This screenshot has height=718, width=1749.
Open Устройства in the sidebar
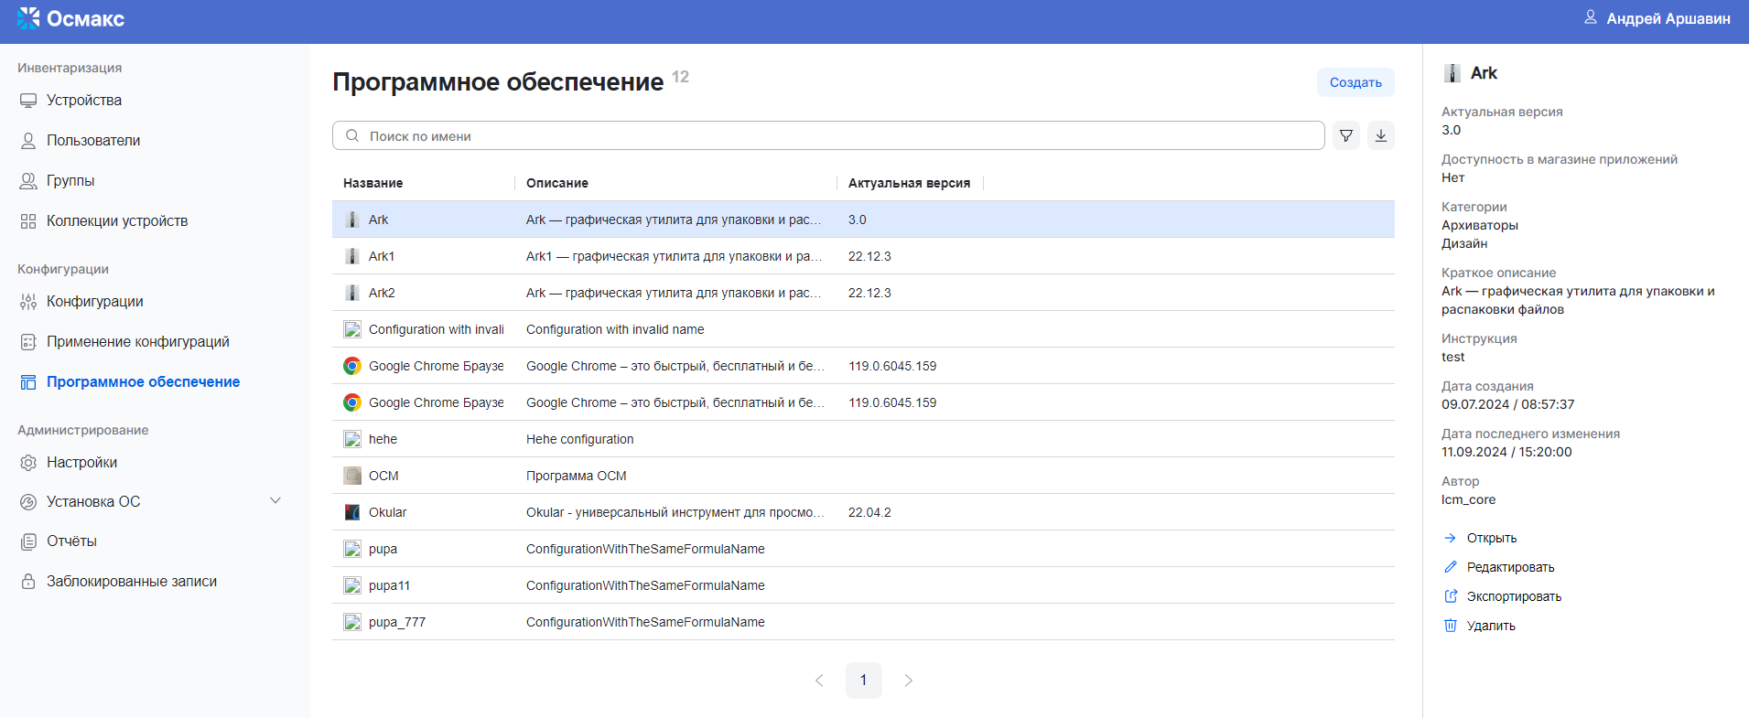[84, 101]
